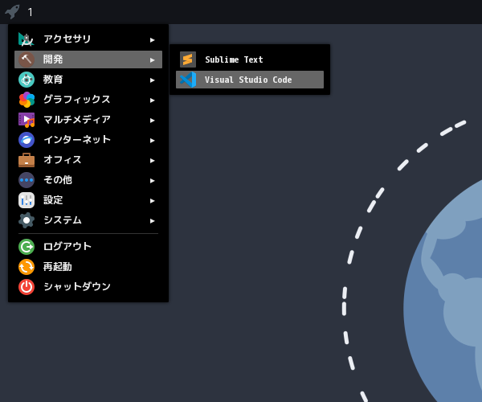Viewport: 482px width, 402px height.
Task: Click the オフィス briefcase icon
Action: pyautogui.click(x=27, y=160)
